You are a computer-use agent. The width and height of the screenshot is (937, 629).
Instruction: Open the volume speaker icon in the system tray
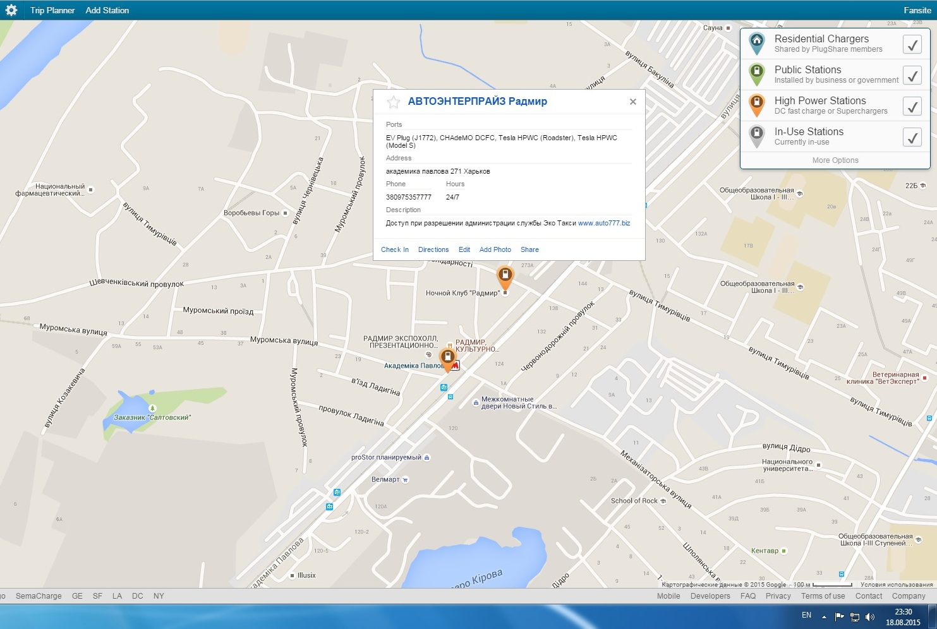click(x=870, y=616)
